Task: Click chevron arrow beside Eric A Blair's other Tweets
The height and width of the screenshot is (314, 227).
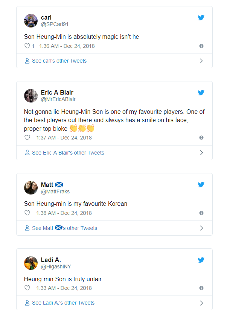Action: coord(201,153)
